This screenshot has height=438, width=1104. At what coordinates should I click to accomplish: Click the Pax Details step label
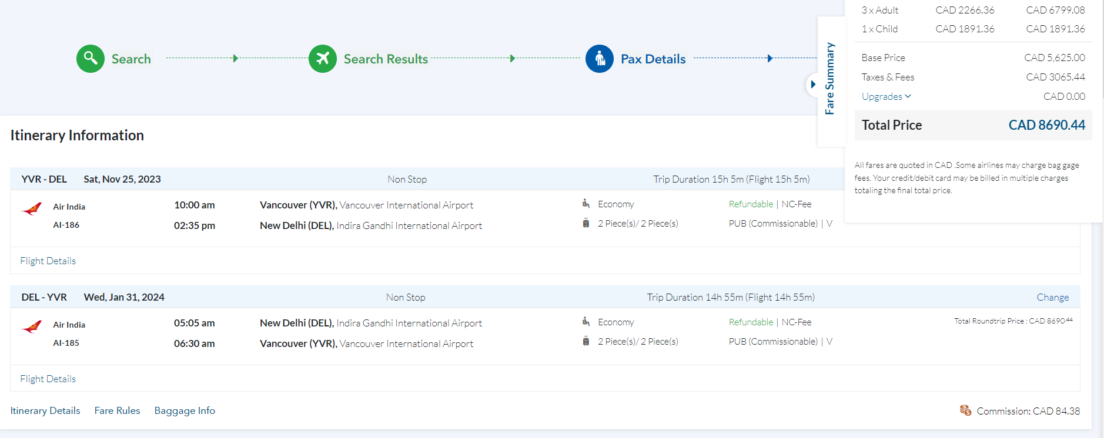[653, 59]
